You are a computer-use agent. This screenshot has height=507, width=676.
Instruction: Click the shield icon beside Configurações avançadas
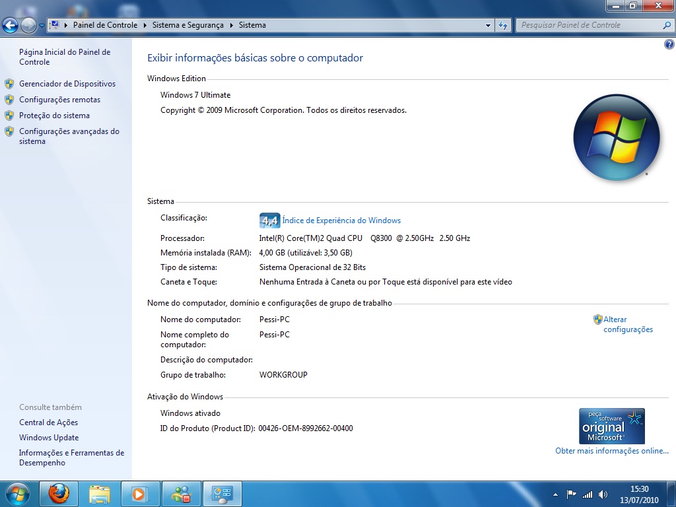(9, 131)
